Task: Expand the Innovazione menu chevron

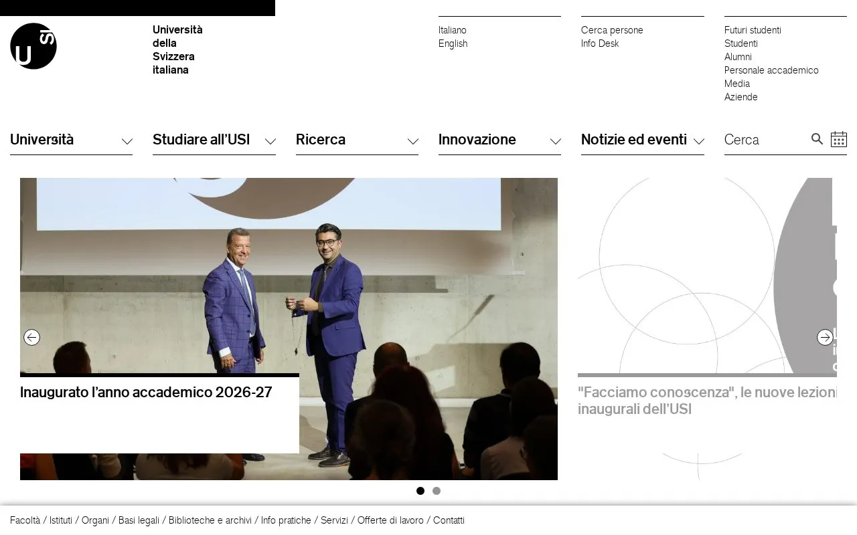Action: 555,141
